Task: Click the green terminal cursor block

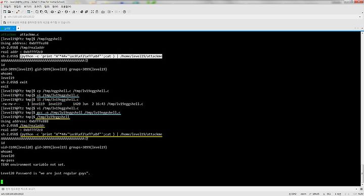Action: tap(2, 182)
